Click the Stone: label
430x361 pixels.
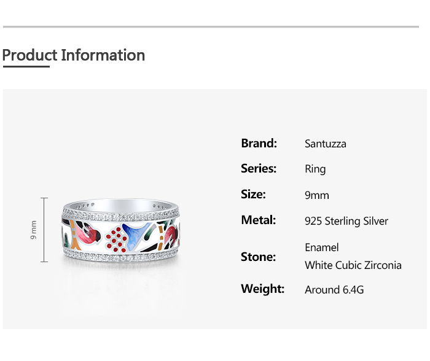(258, 257)
